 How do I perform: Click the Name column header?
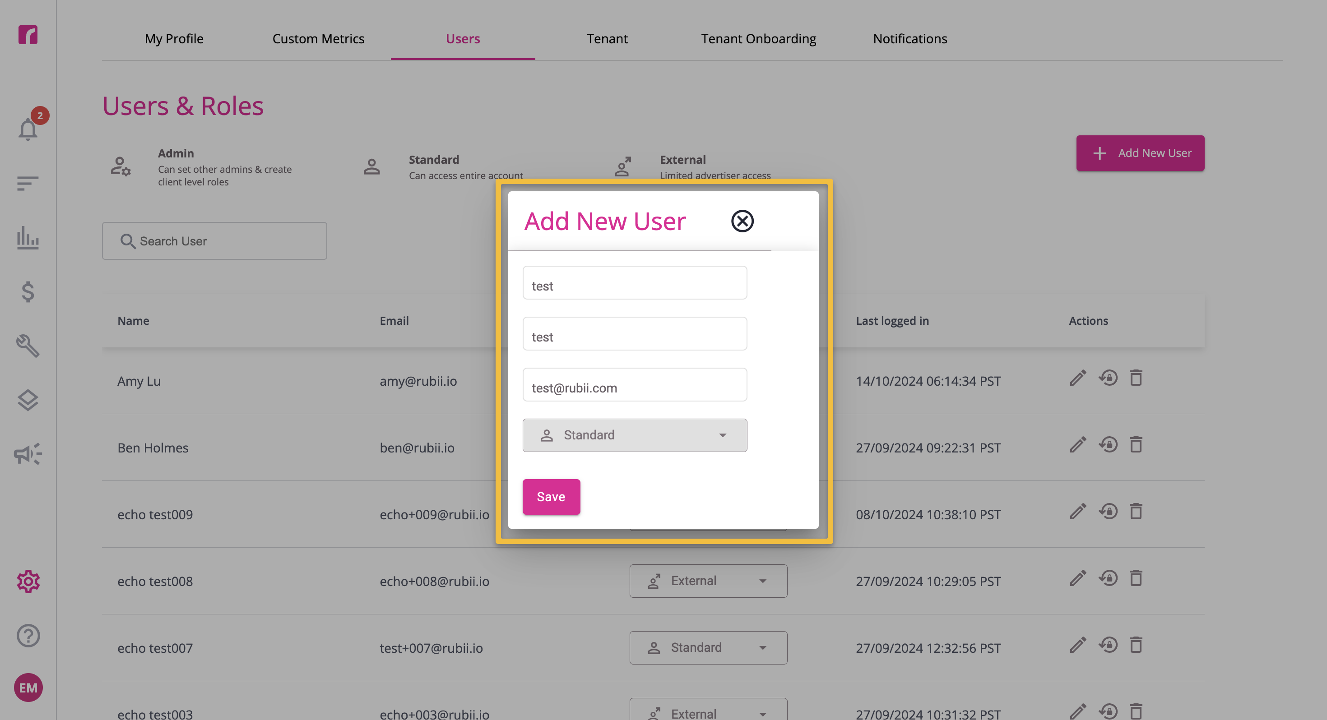pos(134,320)
